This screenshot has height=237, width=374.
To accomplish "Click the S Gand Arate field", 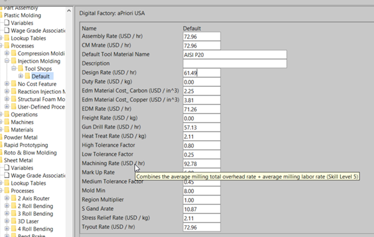I will [202, 209].
